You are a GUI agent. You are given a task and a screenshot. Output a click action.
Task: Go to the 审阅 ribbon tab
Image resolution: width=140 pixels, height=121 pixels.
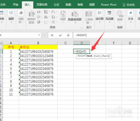(x=80, y=5)
